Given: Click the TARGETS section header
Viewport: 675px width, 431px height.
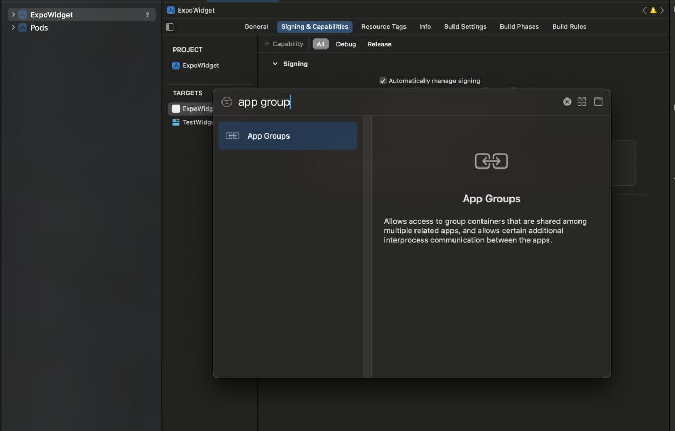Looking at the screenshot, I should coord(188,93).
